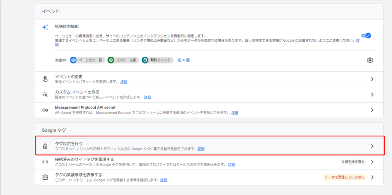Expand タグ設定を行う chevron arrow
This screenshot has height=195, width=392.
click(372, 146)
